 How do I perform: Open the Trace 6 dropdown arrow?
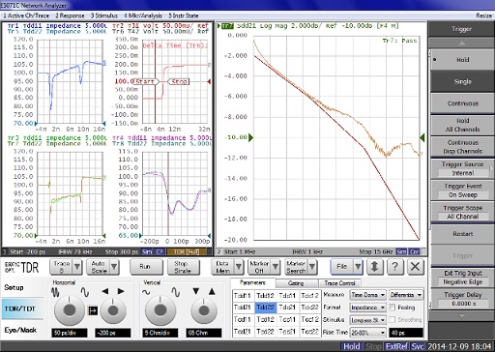pos(77,267)
